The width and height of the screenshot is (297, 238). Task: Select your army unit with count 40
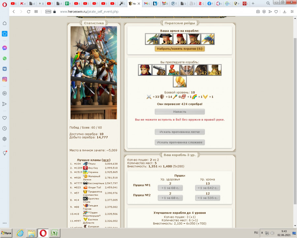(x=180, y=39)
